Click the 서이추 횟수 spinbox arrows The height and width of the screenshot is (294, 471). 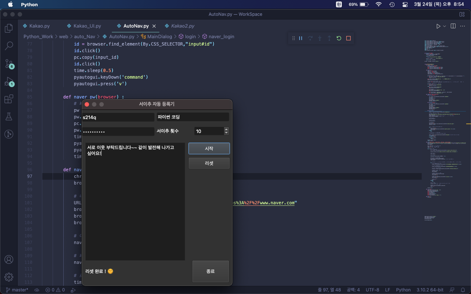[x=226, y=131]
